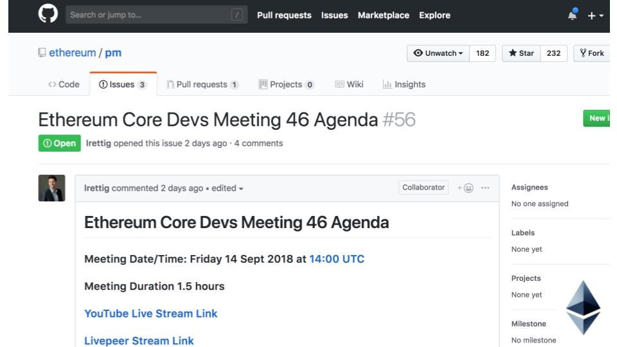Open the YouTube Live Stream Link

pos(151,314)
